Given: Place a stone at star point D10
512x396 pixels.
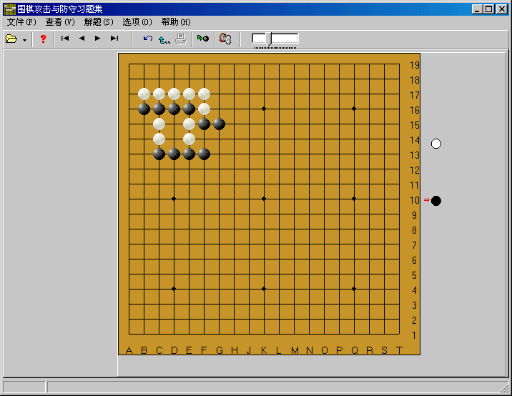Looking at the screenshot, I should coord(174,199).
